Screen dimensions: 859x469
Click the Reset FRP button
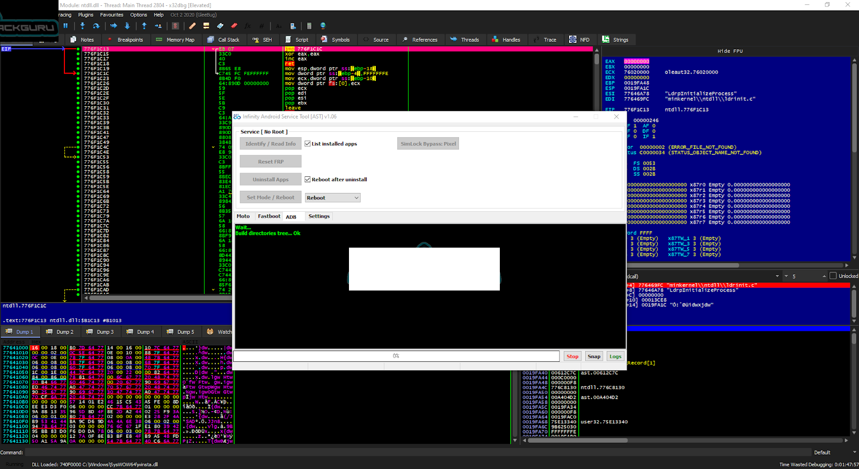(x=271, y=161)
